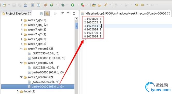This screenshot has width=172, height=94.
Task: Open the New wizard dropdown arrow
Action: pos(9,5)
